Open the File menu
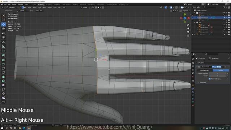This screenshot has width=231, height=130. pos(5,4)
